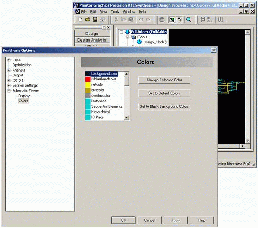The height and width of the screenshot is (228, 258).
Task: Switch to the Design tab
Action: click(92, 34)
